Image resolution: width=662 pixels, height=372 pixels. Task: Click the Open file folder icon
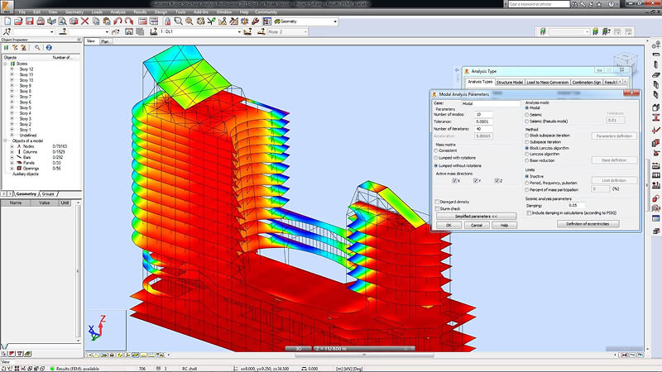(x=18, y=21)
